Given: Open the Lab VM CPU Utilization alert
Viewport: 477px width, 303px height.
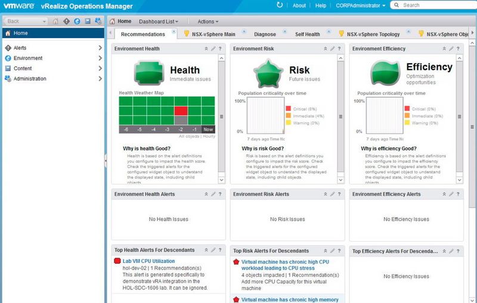Looking at the screenshot, I should tap(148, 261).
